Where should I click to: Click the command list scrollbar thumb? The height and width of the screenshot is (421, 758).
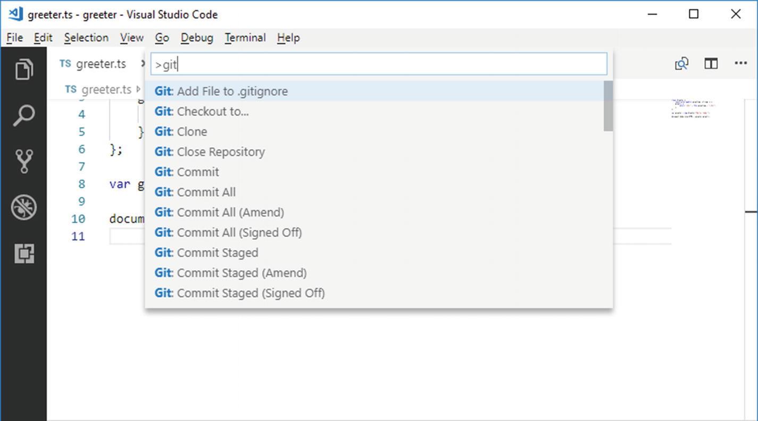click(608, 106)
